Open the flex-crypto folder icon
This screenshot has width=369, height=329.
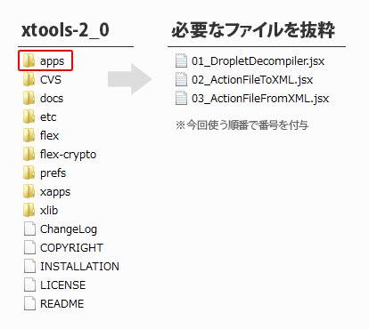coord(29,154)
